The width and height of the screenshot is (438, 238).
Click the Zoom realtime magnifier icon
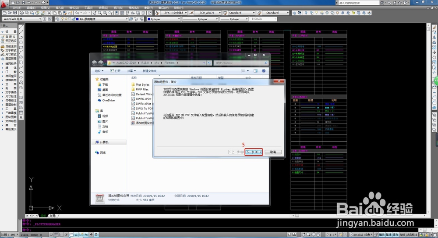click(x=100, y=13)
